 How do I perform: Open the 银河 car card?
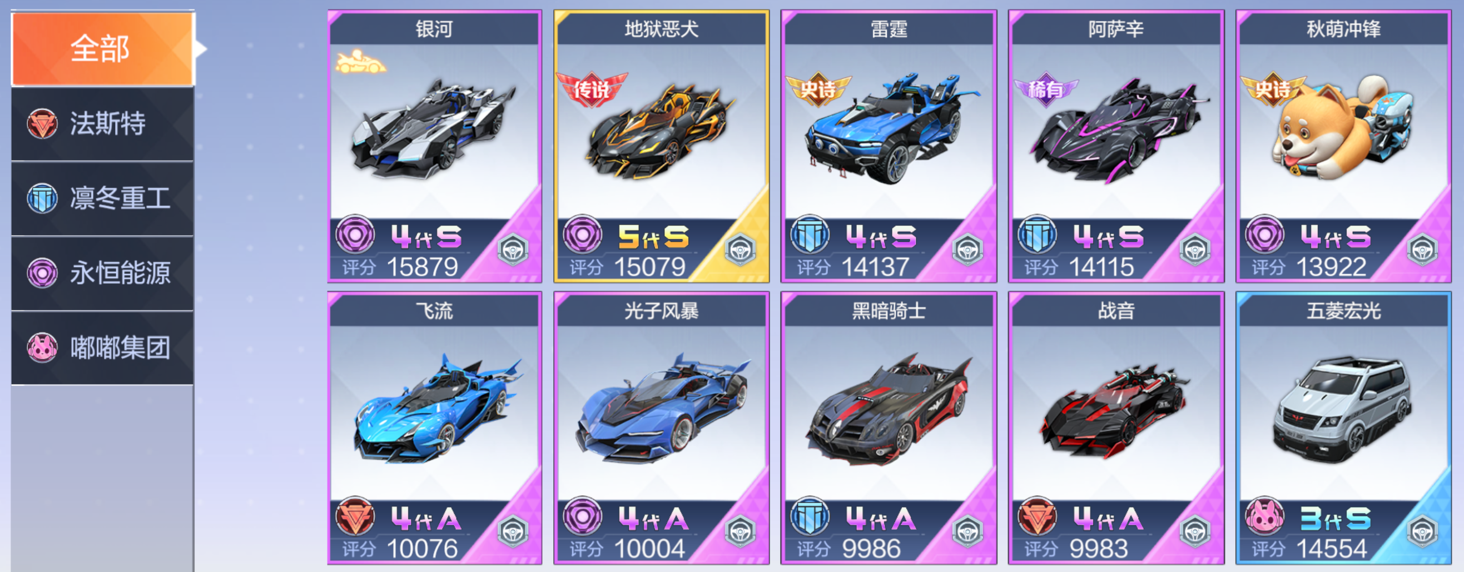click(x=435, y=146)
